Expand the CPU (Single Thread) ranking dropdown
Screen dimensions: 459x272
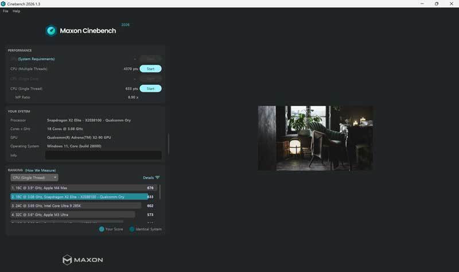click(x=34, y=177)
